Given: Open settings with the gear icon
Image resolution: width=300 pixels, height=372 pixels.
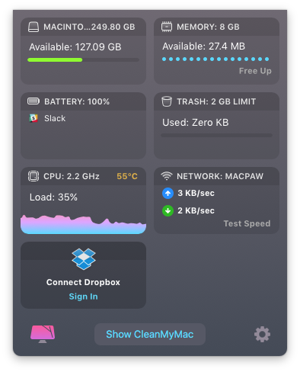Looking at the screenshot, I should pos(262,334).
